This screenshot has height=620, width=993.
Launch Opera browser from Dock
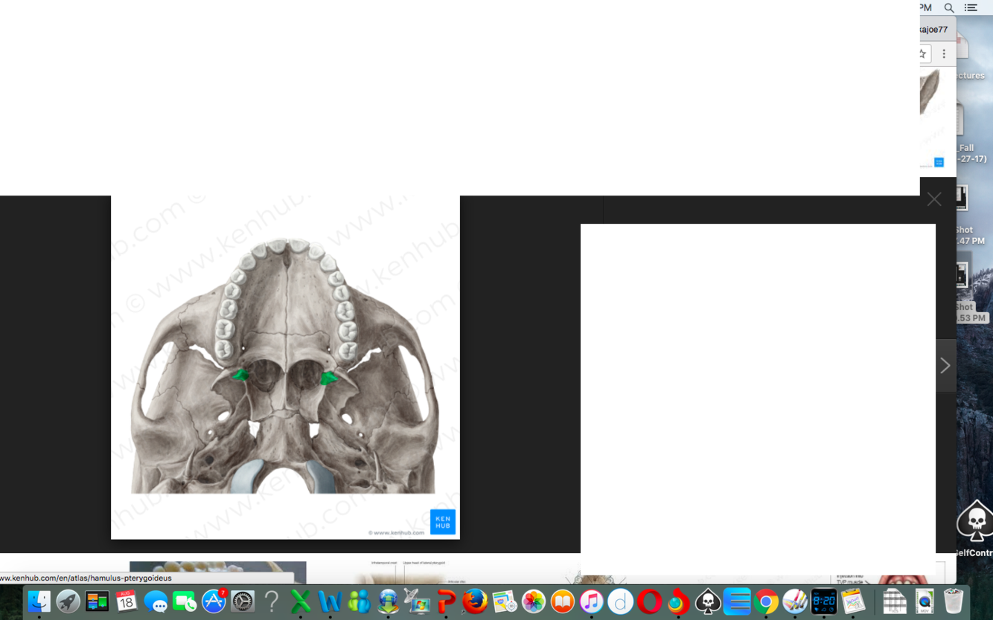[x=649, y=601]
